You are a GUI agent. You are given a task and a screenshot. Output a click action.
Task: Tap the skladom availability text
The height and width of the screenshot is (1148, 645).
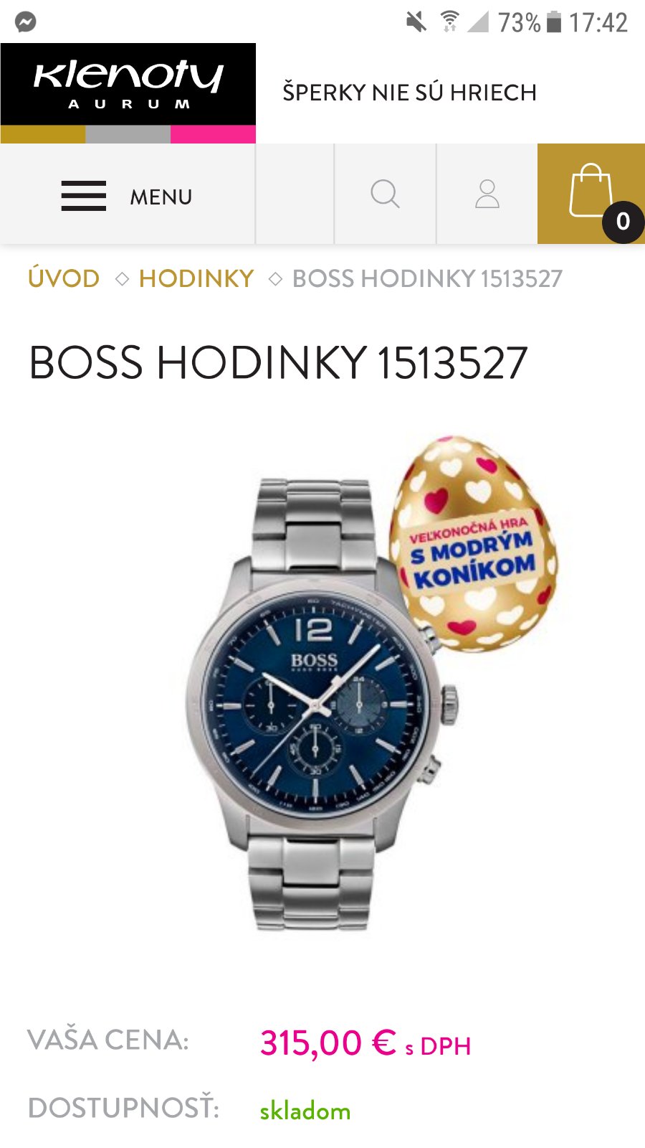305,1111
